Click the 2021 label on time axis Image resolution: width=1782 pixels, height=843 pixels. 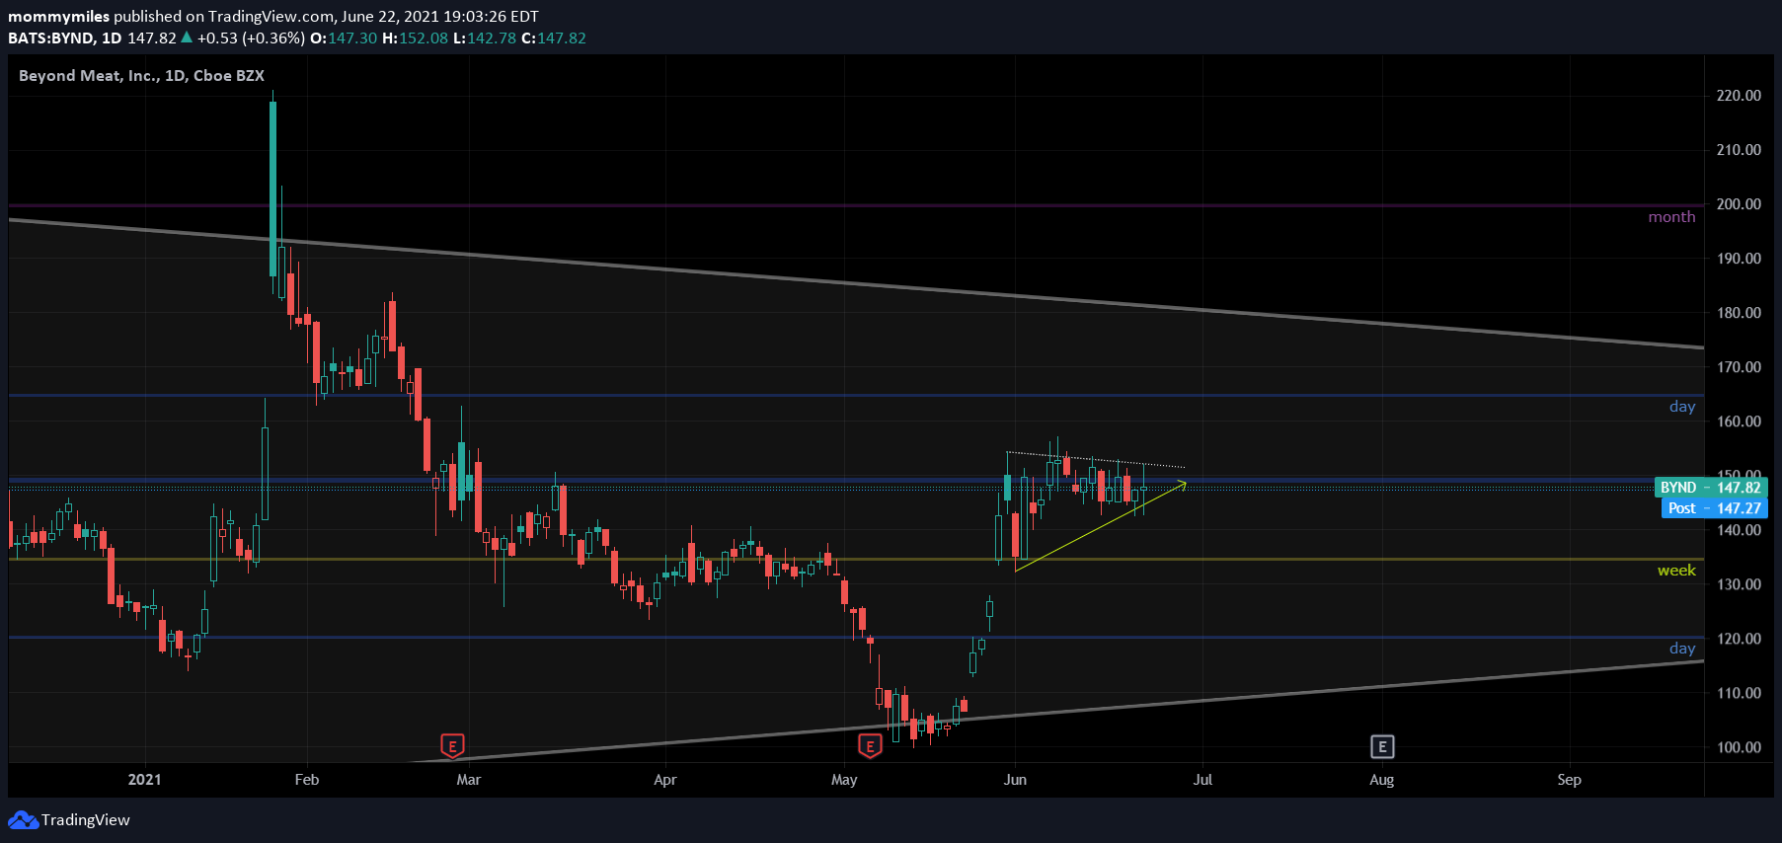click(x=144, y=780)
